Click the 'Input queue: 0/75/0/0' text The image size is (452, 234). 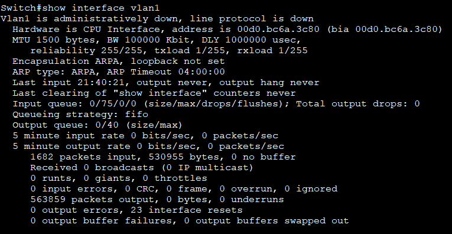pyautogui.click(x=74, y=104)
